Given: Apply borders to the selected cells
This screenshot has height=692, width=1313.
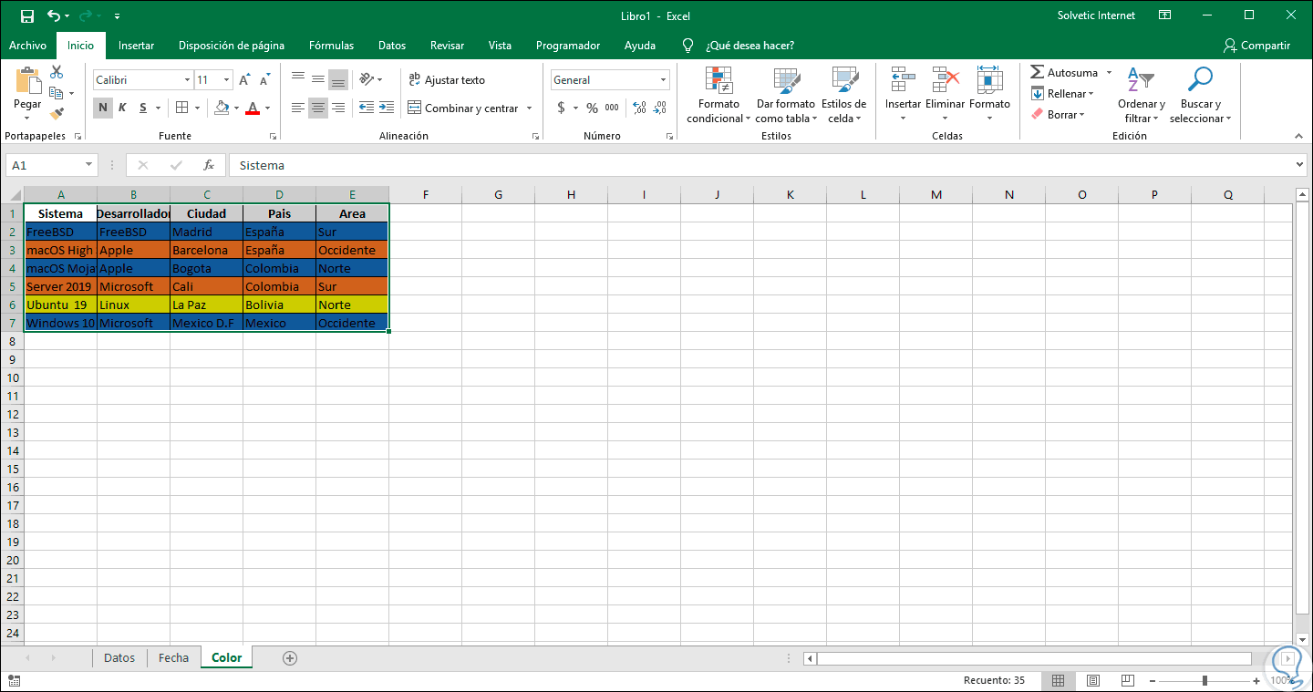Looking at the screenshot, I should click(181, 108).
